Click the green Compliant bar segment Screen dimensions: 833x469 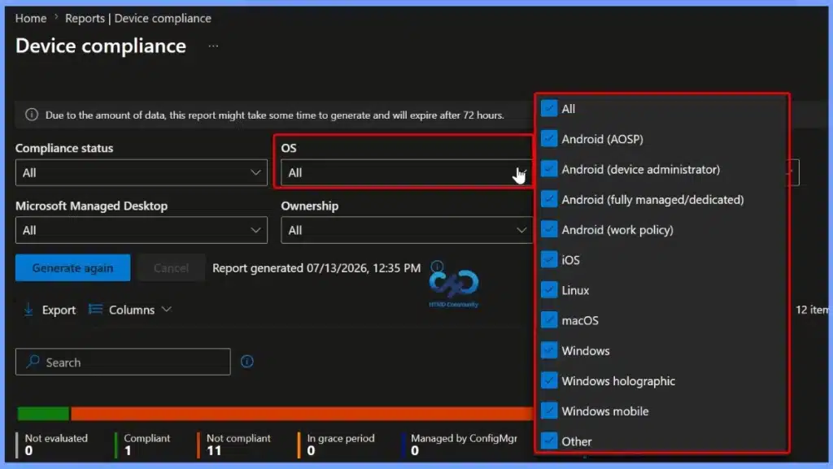coord(43,413)
